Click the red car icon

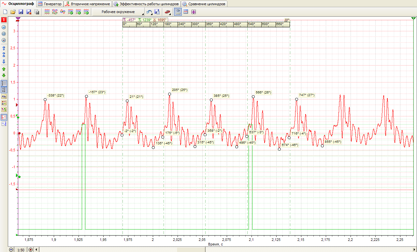(x=167, y=12)
